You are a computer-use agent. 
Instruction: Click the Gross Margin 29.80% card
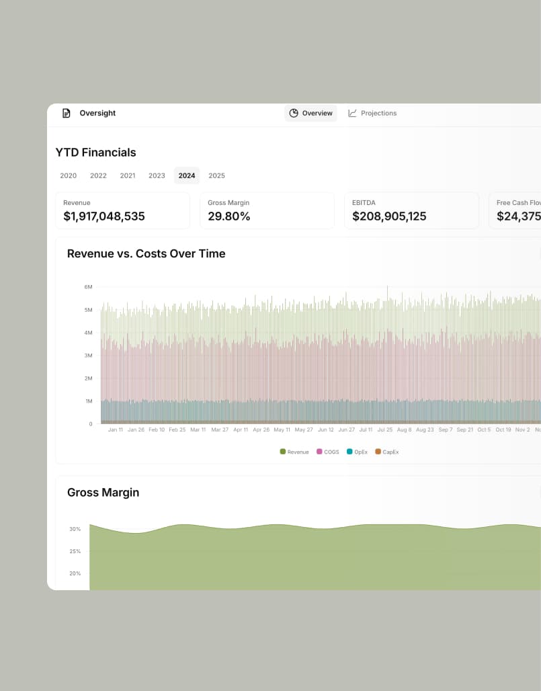click(267, 210)
